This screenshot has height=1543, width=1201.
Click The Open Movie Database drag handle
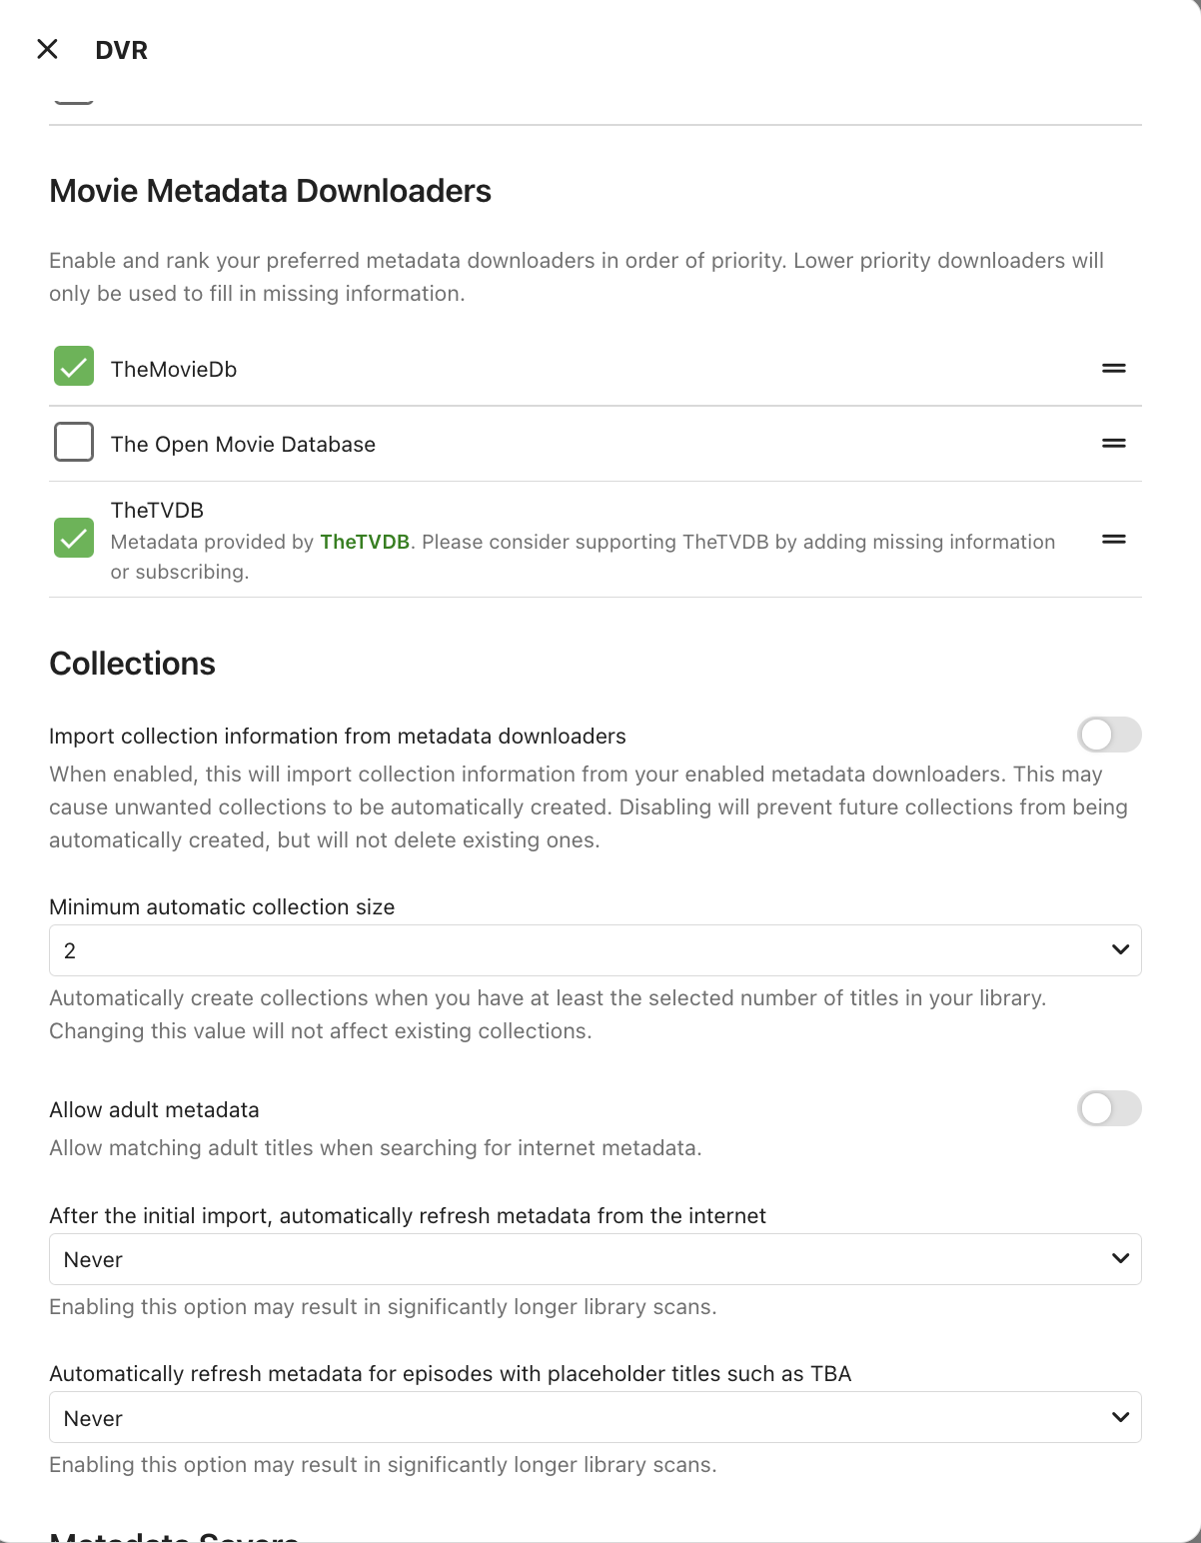(x=1113, y=444)
